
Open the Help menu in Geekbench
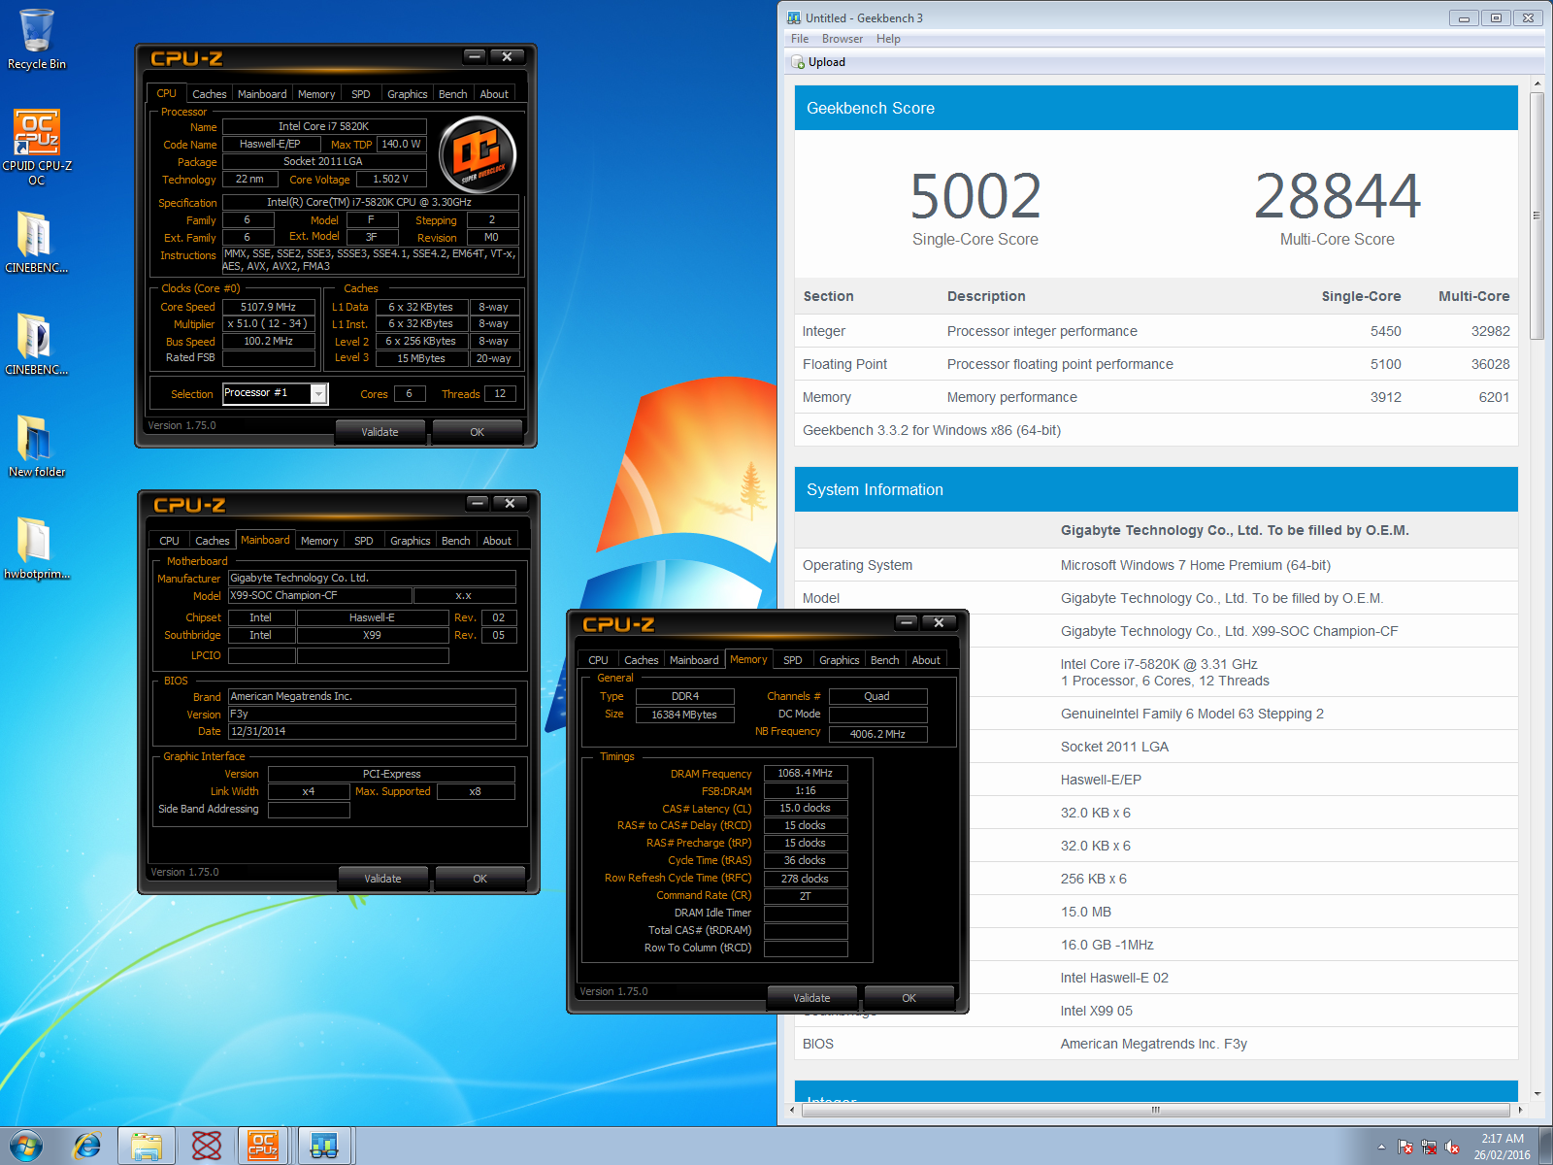888,39
